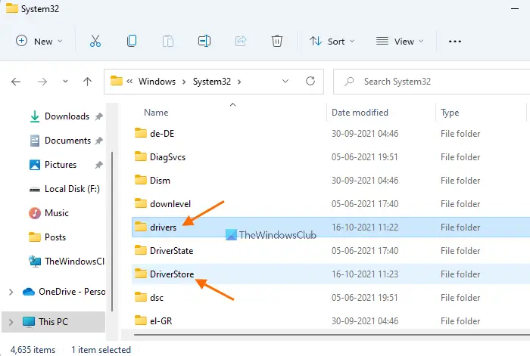Expand address bar history dropdown chevron
Viewport: 530px width, 356px height.
[x=285, y=81]
